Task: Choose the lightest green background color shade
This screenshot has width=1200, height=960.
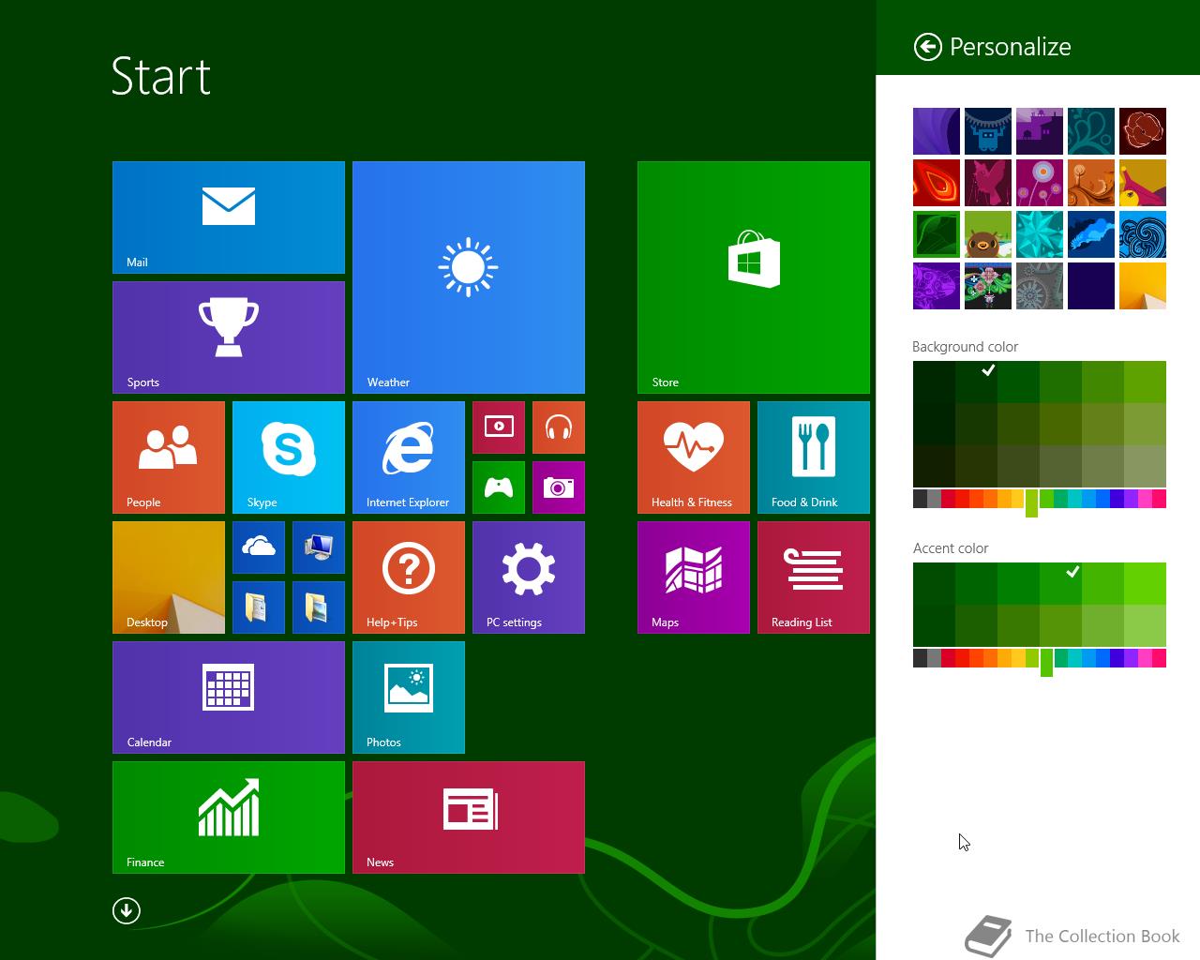Action: click(x=1145, y=466)
